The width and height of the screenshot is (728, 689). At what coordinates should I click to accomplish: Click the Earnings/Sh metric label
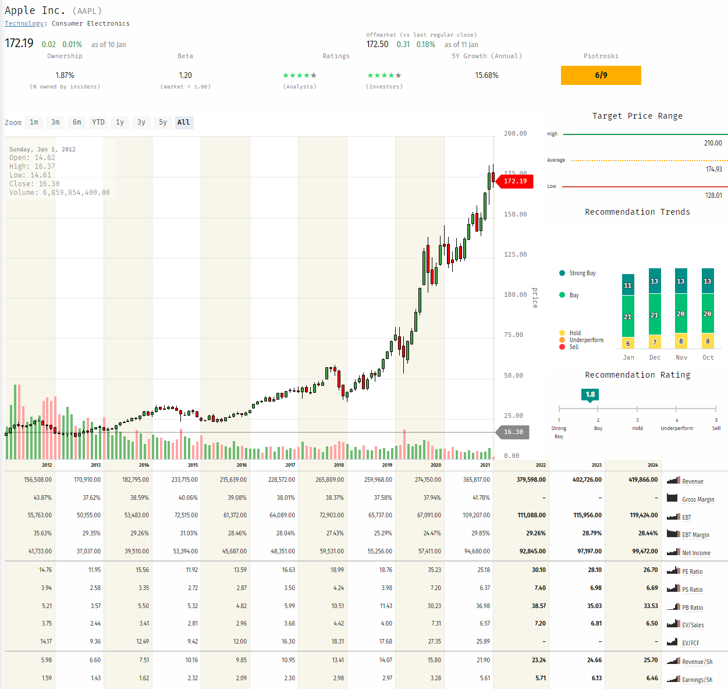coord(697,680)
